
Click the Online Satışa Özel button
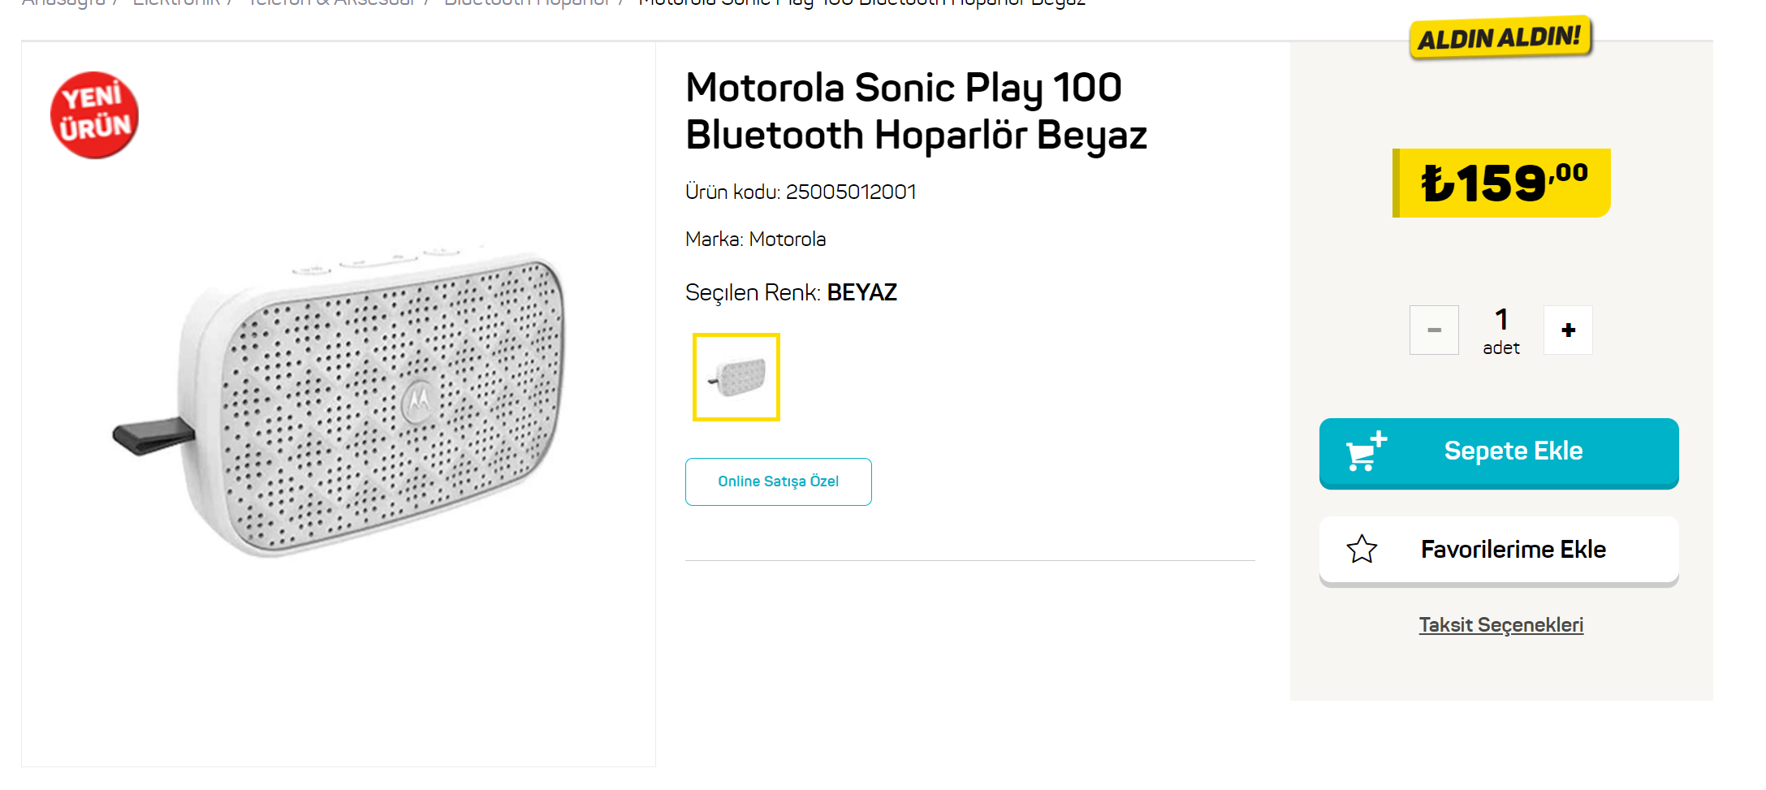point(778,481)
